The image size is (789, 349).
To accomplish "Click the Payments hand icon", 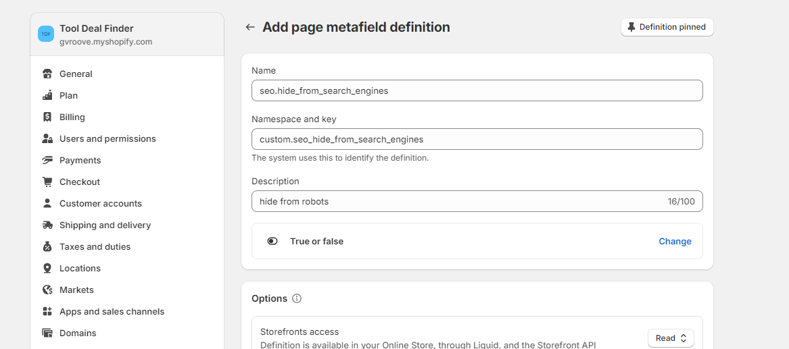I will pos(47,160).
